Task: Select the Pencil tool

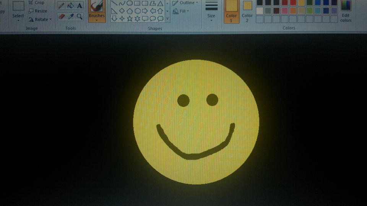Action: pyautogui.click(x=61, y=6)
